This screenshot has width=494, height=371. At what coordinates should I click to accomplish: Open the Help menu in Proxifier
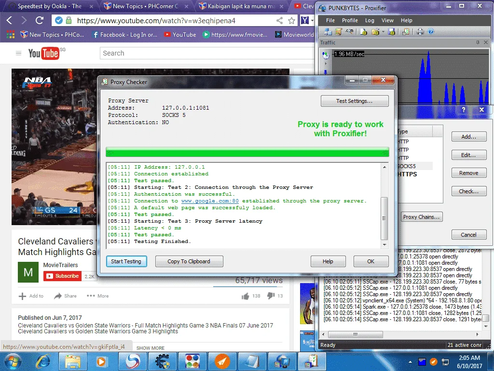[x=406, y=20]
